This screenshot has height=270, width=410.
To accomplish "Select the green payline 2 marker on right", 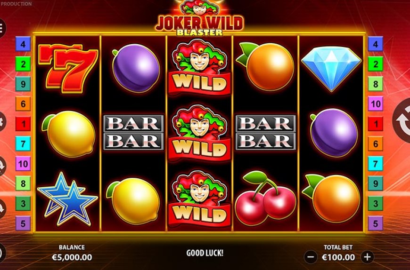I will pos(376,64).
